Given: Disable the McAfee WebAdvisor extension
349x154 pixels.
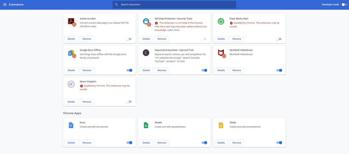Looking at the screenshot, I should pyautogui.click(x=279, y=70).
